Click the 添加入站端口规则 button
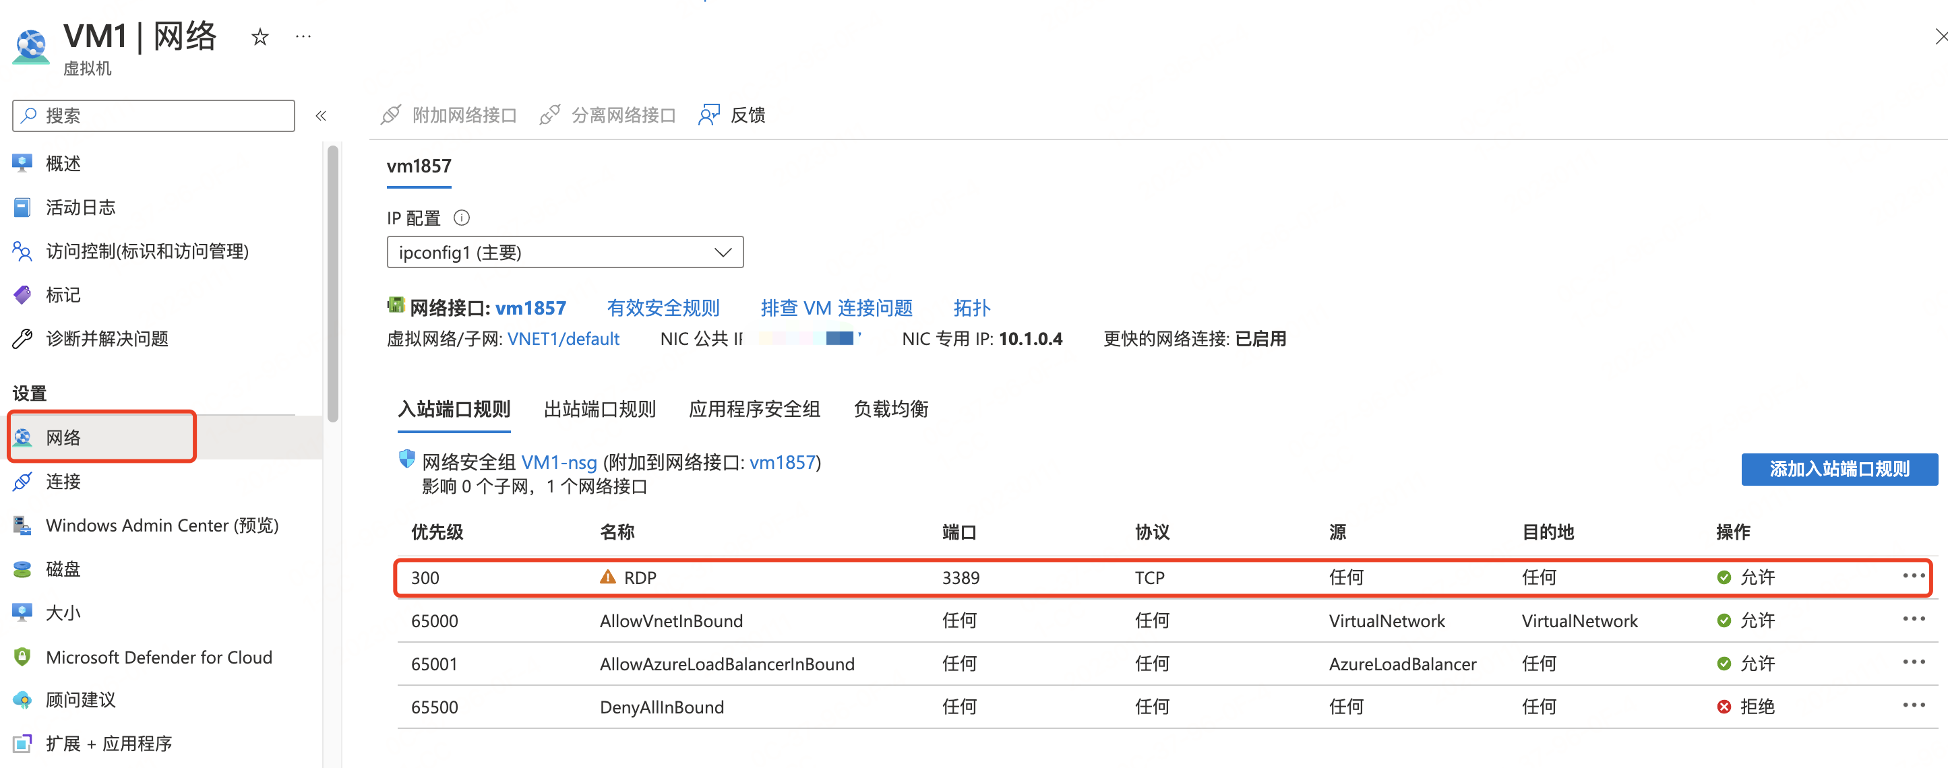 click(x=1839, y=470)
